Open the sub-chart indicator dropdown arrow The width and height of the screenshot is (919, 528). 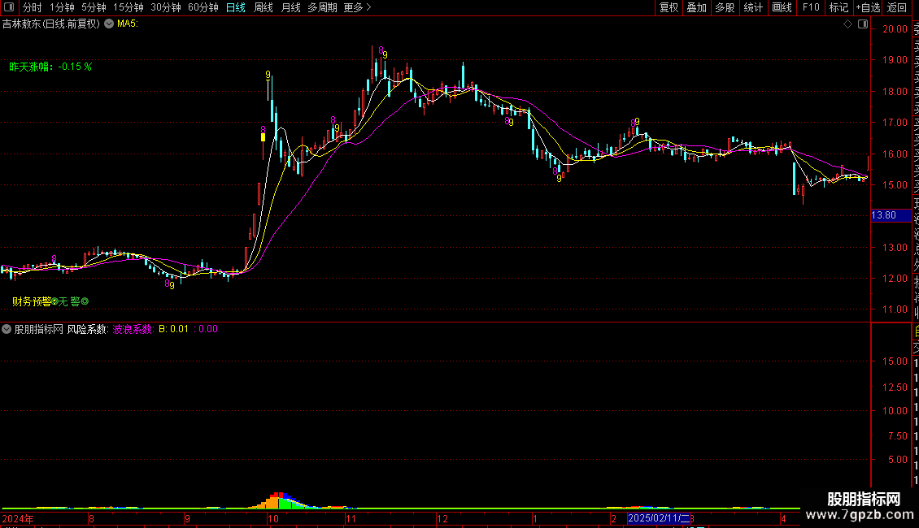(x=7, y=329)
